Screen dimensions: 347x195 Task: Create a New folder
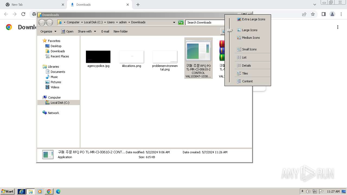tap(121, 31)
